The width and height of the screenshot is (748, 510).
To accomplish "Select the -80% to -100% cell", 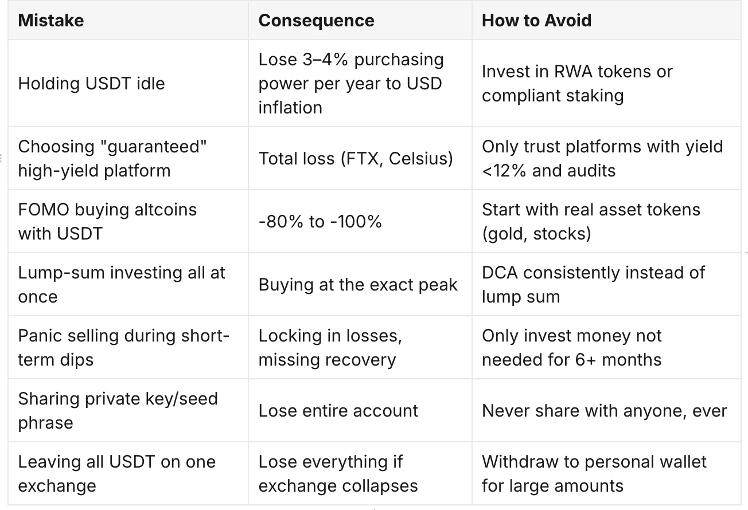I will click(360, 221).
